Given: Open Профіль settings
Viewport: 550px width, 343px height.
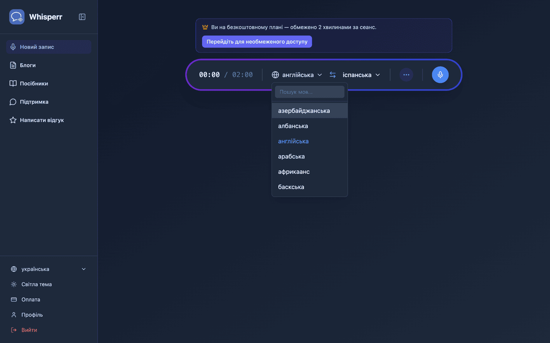Looking at the screenshot, I should tap(48, 315).
